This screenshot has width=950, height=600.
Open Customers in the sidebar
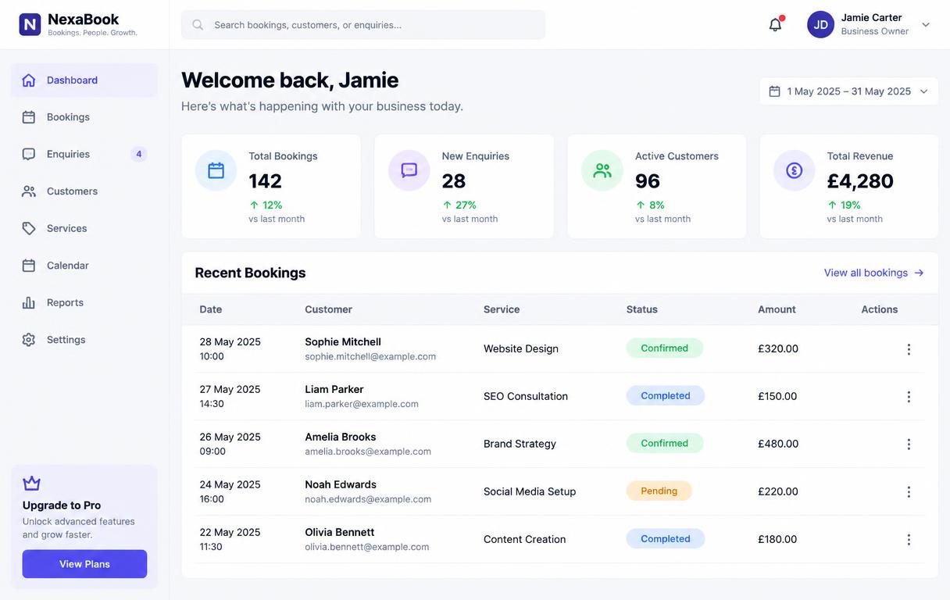[x=84, y=191]
